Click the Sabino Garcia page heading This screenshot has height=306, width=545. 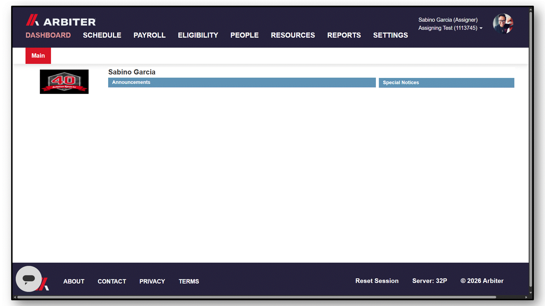coord(132,72)
